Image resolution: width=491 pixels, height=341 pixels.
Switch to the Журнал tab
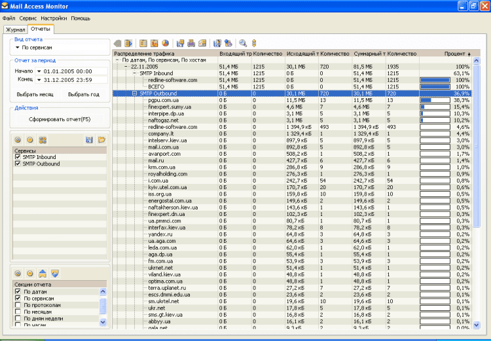pyautogui.click(x=15, y=29)
